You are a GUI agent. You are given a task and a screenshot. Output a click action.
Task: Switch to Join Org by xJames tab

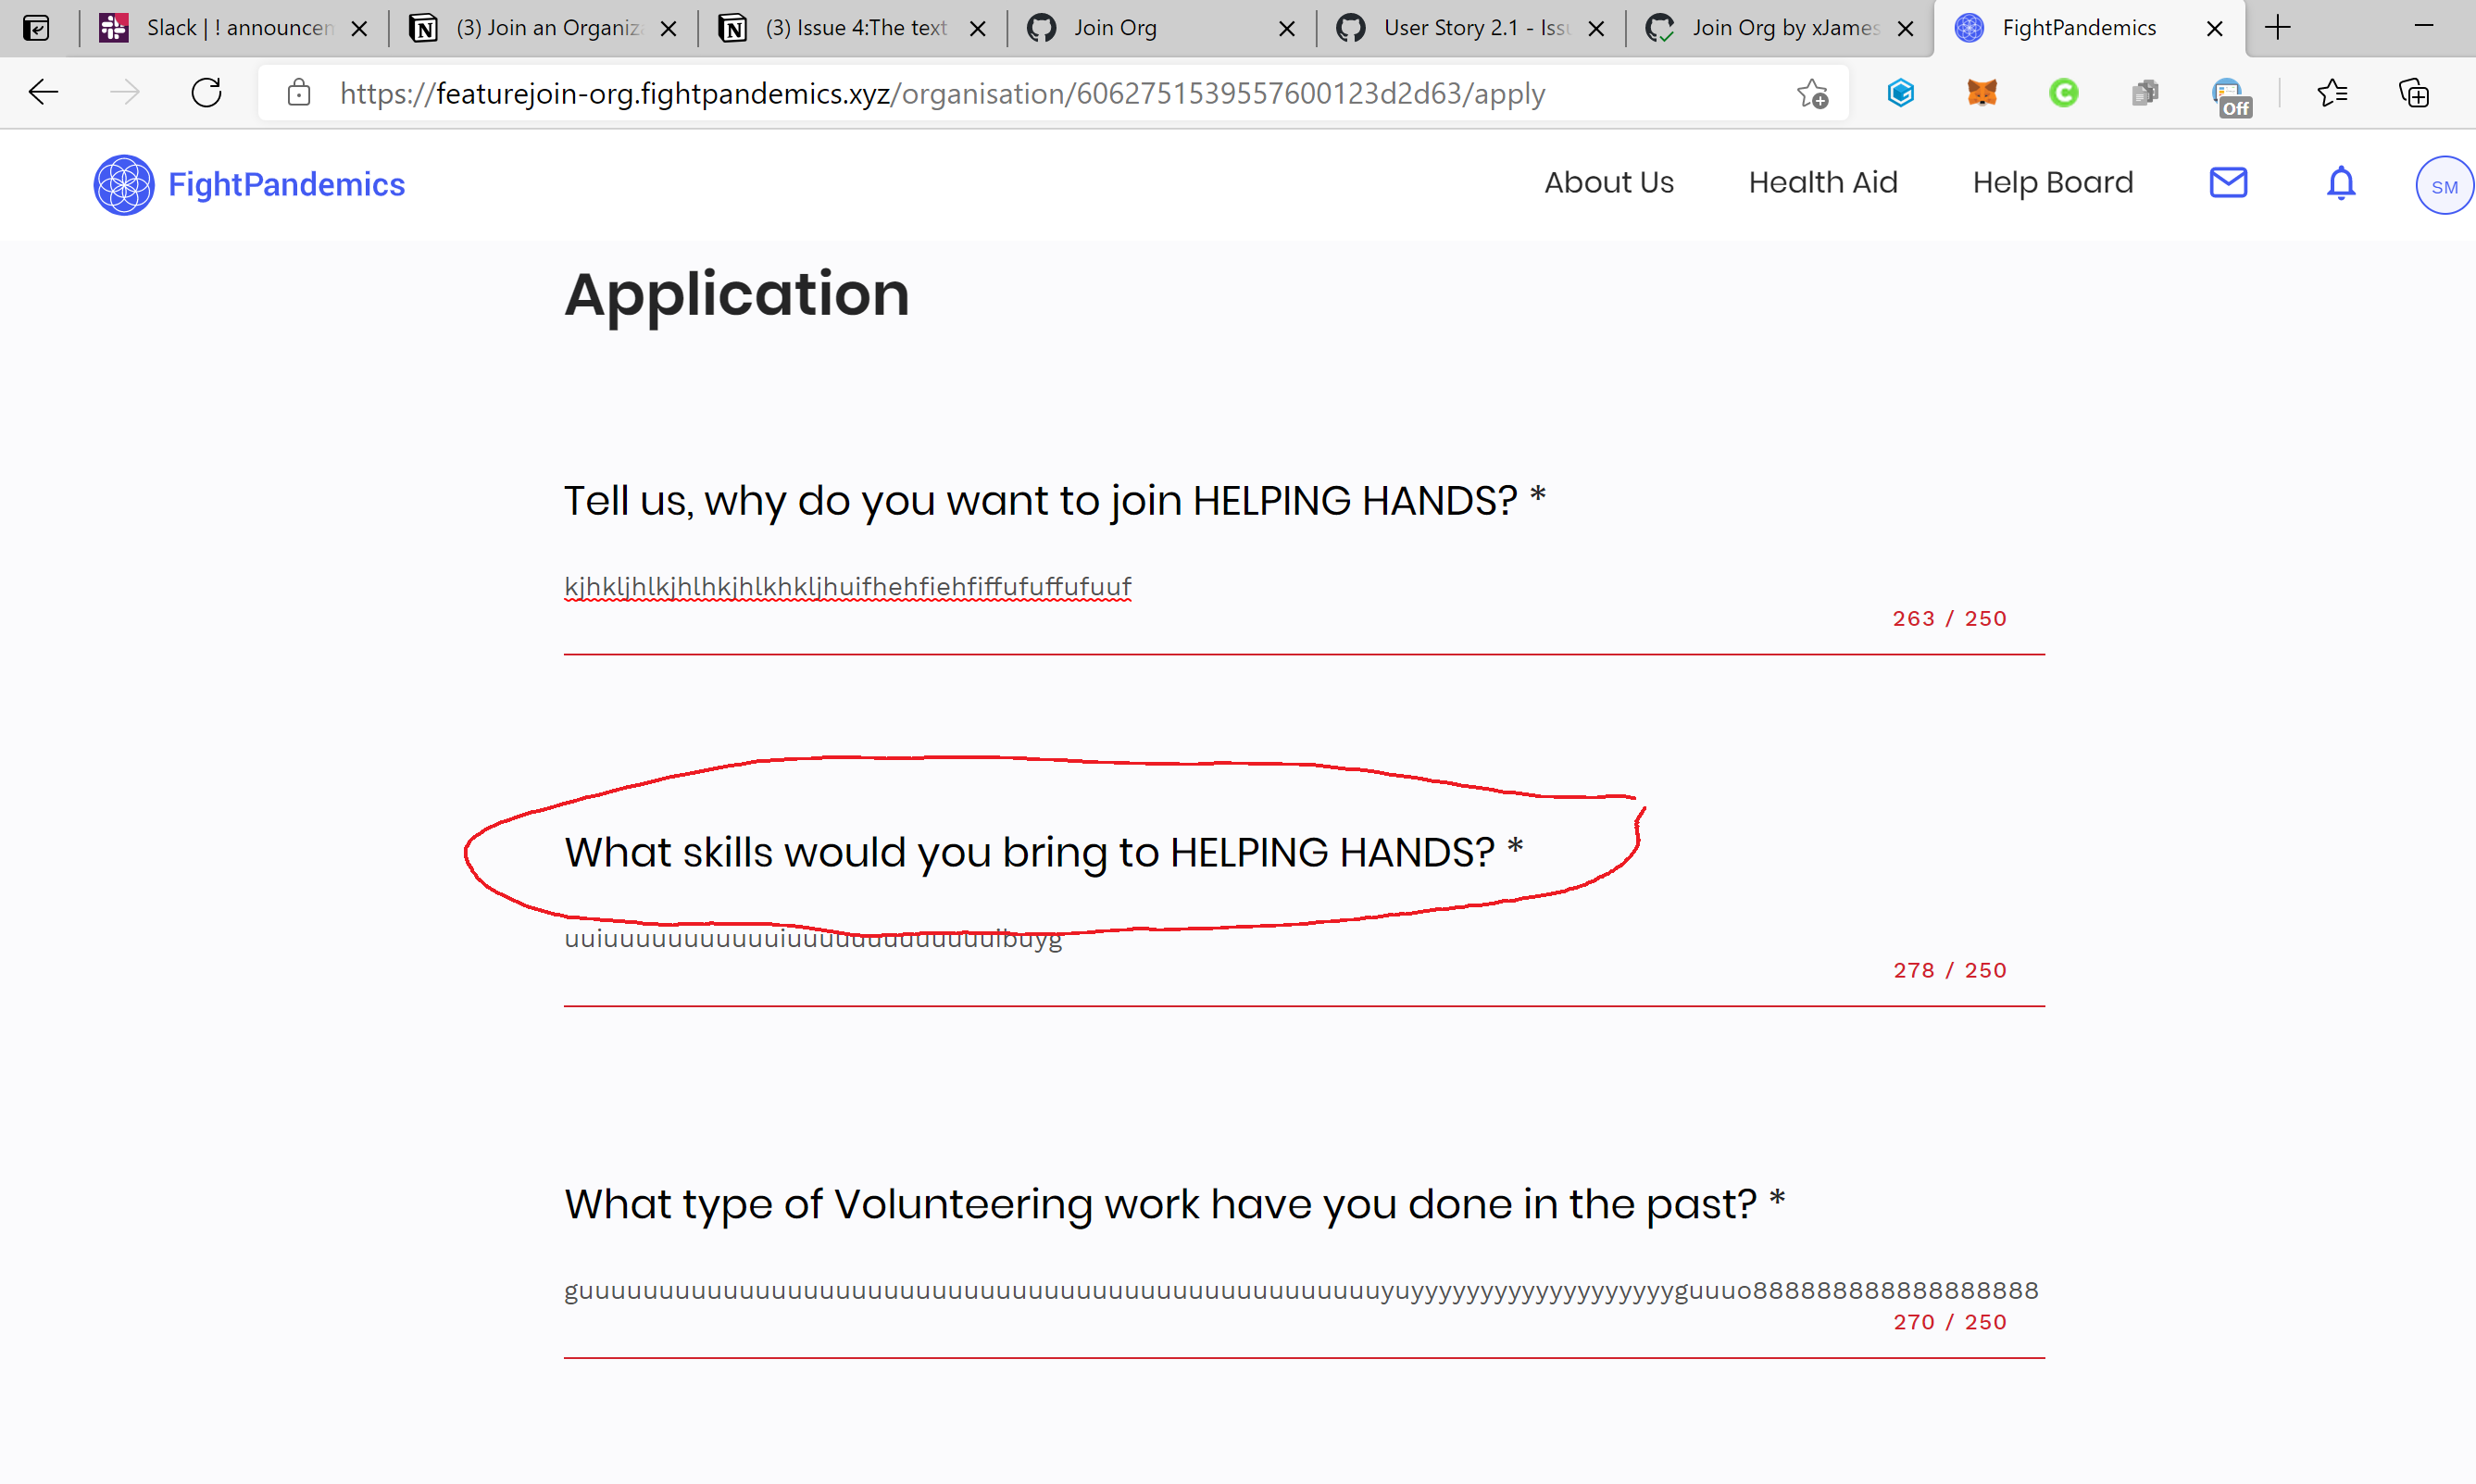click(x=1780, y=28)
